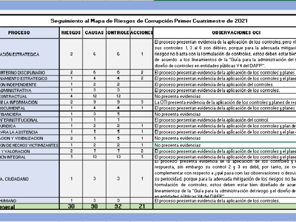
Task: Select the 'HUMANO' process cell
Action: pos(30,200)
